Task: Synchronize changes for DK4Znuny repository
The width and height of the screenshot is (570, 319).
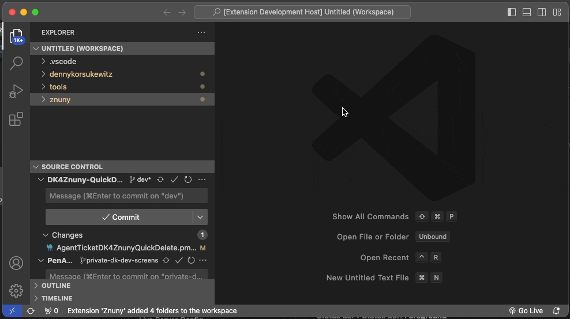Action: (x=160, y=179)
